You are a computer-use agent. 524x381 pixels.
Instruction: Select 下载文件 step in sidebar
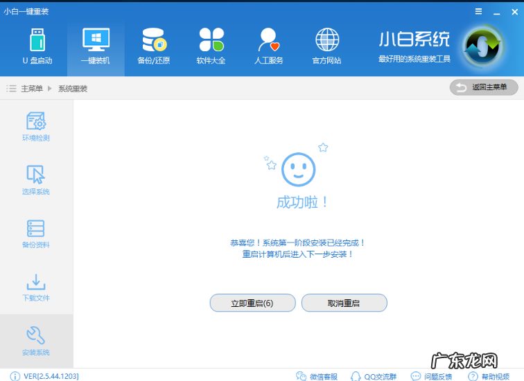click(x=36, y=287)
